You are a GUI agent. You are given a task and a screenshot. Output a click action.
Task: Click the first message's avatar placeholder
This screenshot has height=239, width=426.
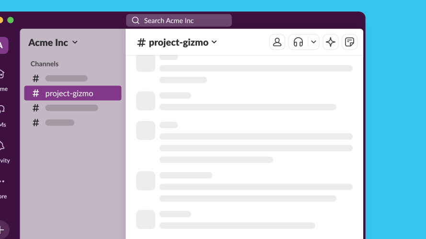(x=146, y=63)
